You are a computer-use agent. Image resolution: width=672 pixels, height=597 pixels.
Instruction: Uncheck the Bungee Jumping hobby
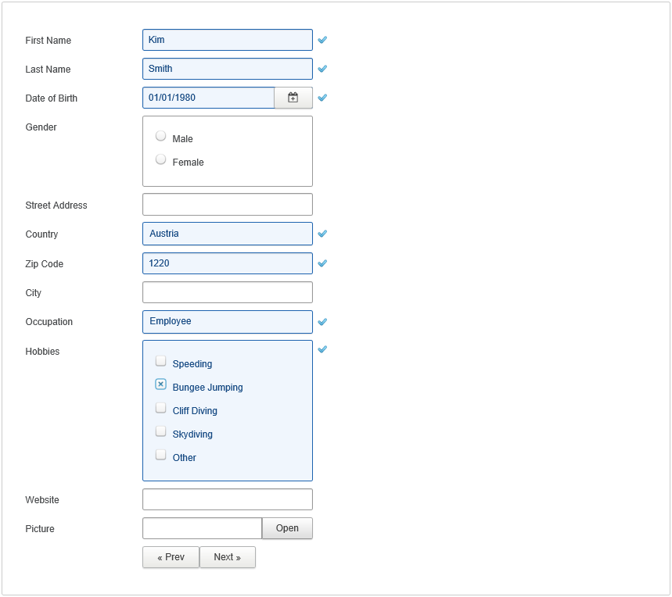tap(161, 384)
